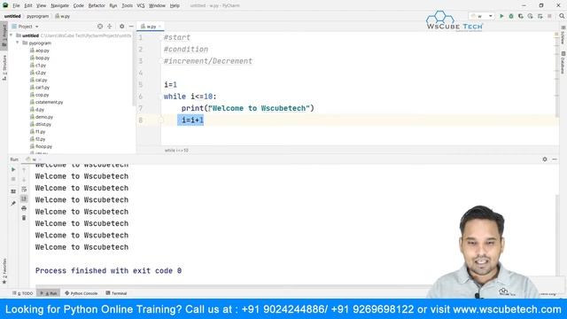Open the Database side panel button
Viewport: 567px width, 319px height.
pyautogui.click(x=563, y=62)
